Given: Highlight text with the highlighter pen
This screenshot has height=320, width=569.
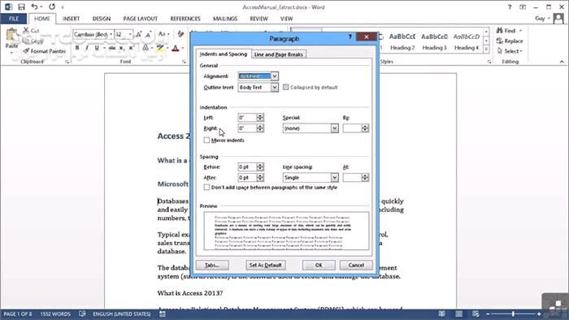Looking at the screenshot, I should [x=160, y=48].
